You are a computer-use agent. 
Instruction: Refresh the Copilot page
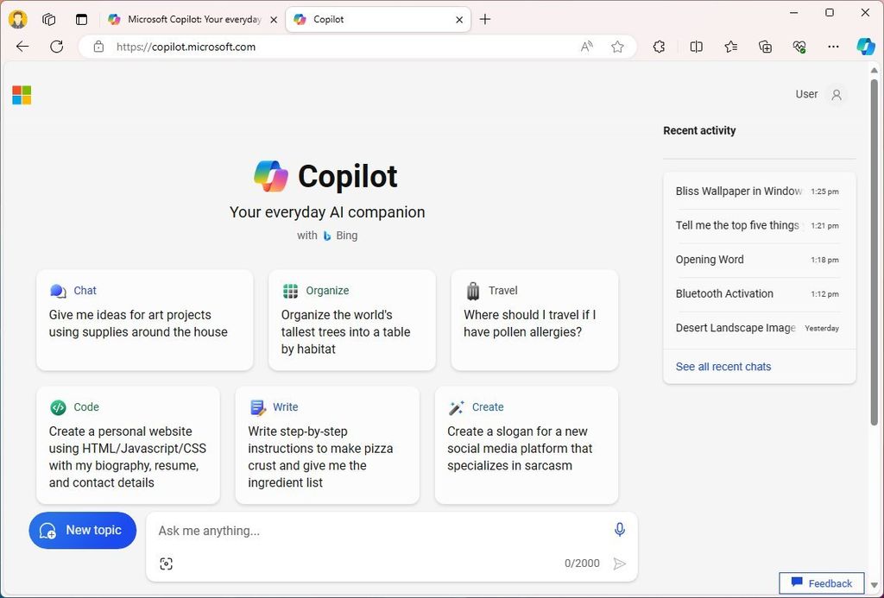click(x=57, y=47)
